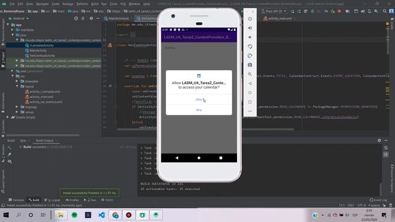Open Profiler tool window
The image size is (395, 222).
72,200
